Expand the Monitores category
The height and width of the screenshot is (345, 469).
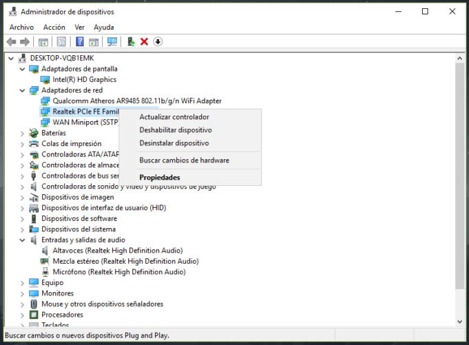click(x=22, y=293)
